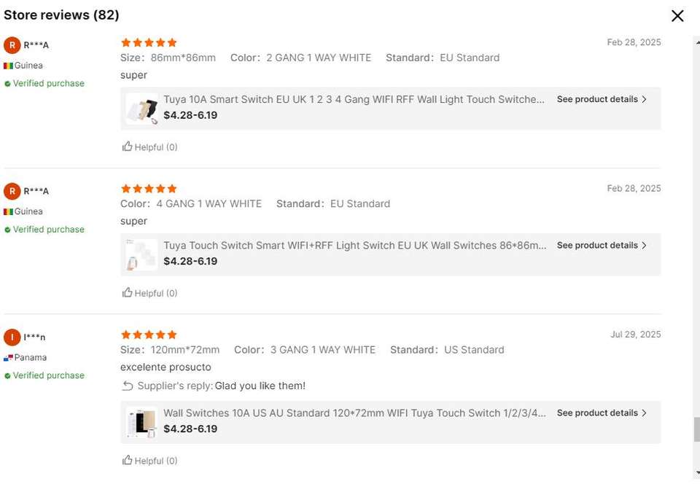Click first R***A reviewer avatar

[12, 45]
